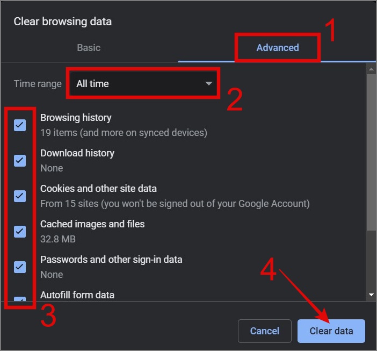Click the vertical scrollbar thumb
Image resolution: width=377 pixels, height=351 pixels.
[371, 153]
